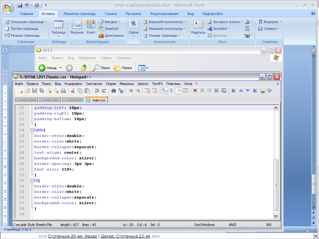Open the Верхний колонтитул header dropdown
Screen dimensions: 319x239
165,22
